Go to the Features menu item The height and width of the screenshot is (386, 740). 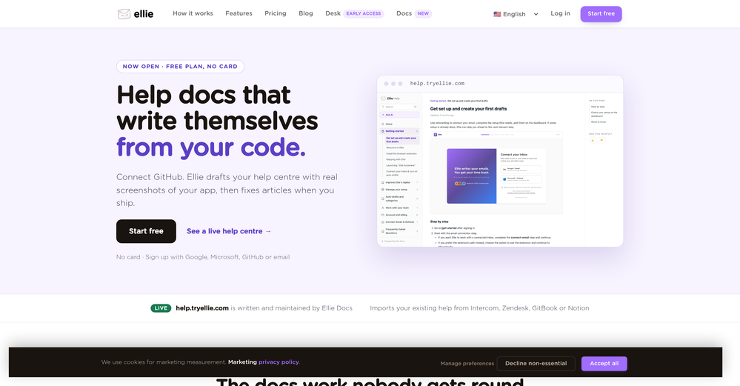click(239, 13)
